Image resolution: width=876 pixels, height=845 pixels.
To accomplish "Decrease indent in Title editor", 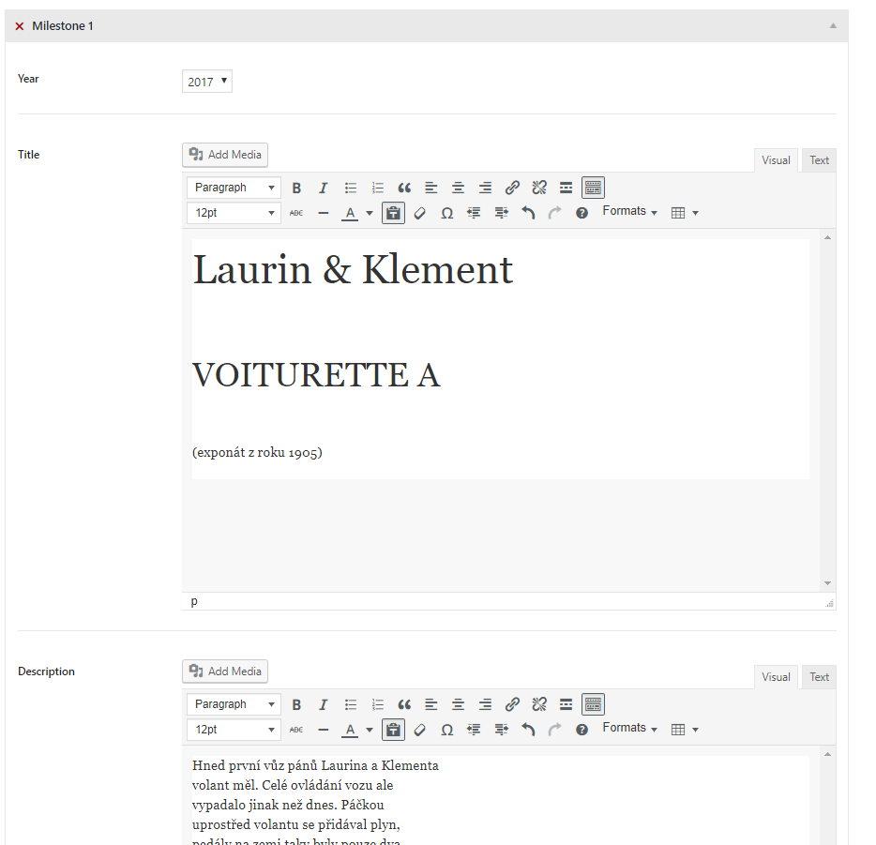I will [x=474, y=213].
